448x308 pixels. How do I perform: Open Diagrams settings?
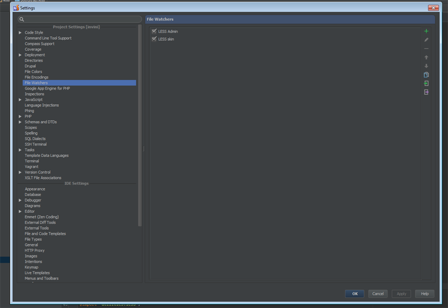click(32, 206)
